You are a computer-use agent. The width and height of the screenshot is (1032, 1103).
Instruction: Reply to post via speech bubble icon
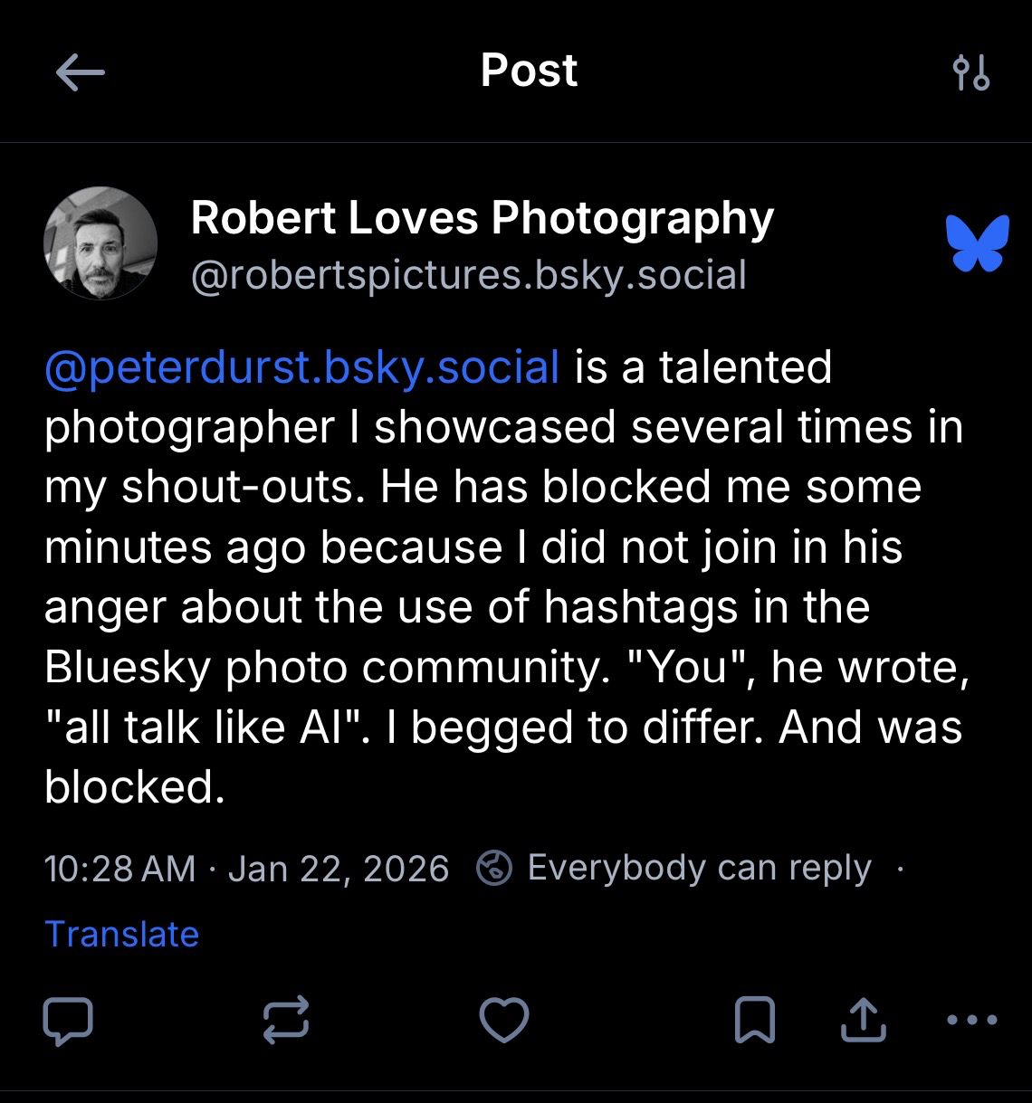(68, 1021)
